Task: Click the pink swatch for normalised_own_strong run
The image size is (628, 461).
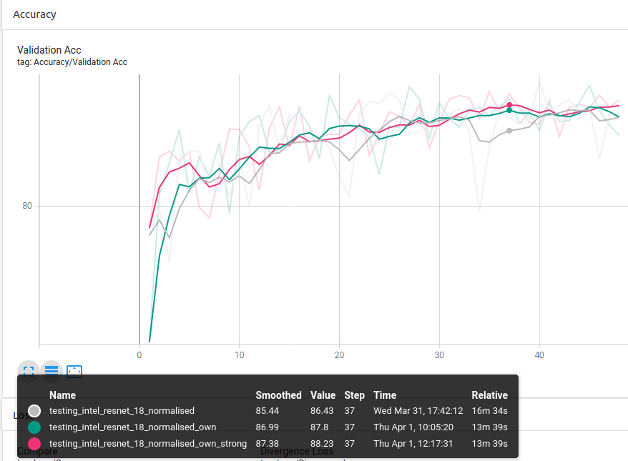Action: click(x=34, y=444)
